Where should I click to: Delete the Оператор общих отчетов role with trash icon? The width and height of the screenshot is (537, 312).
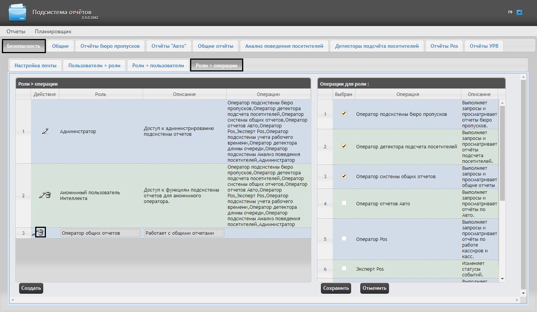click(41, 232)
